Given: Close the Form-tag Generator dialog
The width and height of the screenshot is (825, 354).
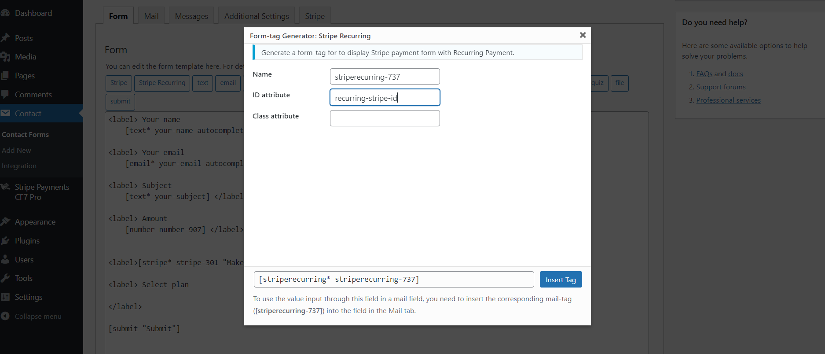Looking at the screenshot, I should point(583,35).
